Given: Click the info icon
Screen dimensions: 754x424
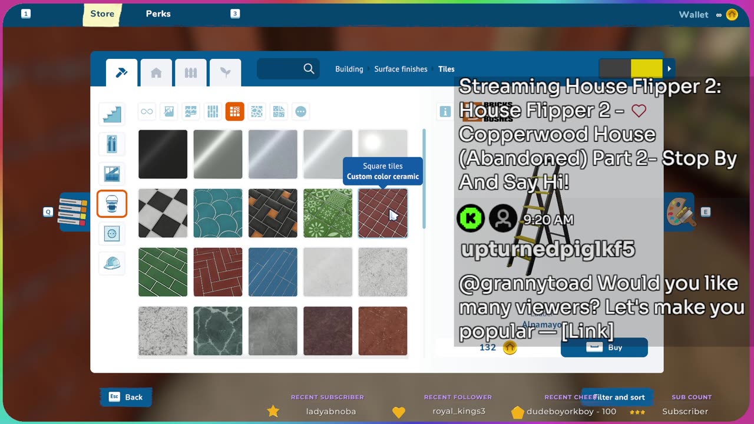Looking at the screenshot, I should [445, 111].
